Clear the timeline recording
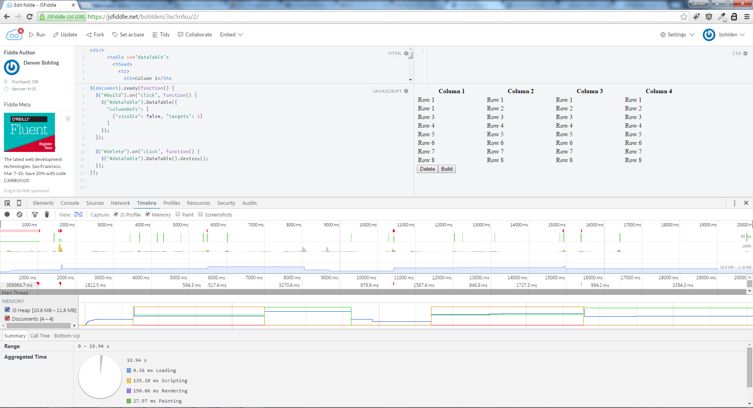753x408 pixels. point(19,215)
